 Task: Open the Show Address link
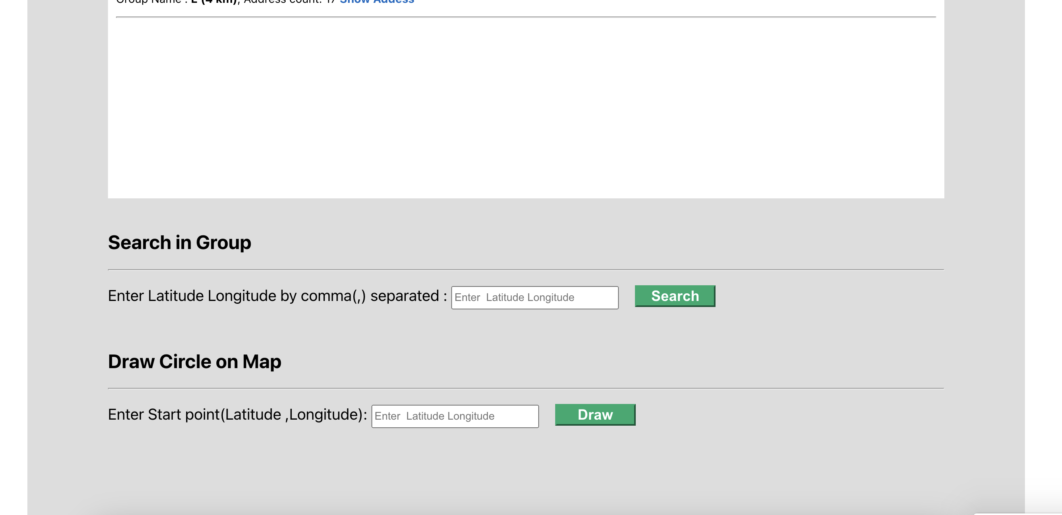point(376,2)
